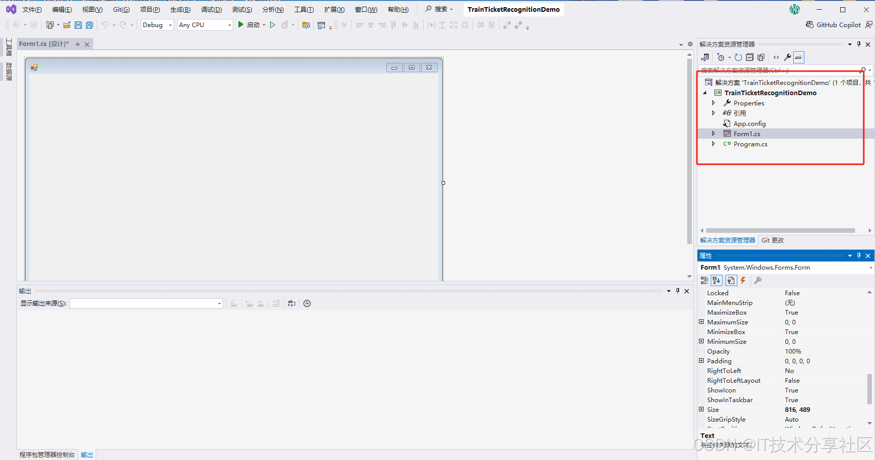Pin the Output panel

677,291
